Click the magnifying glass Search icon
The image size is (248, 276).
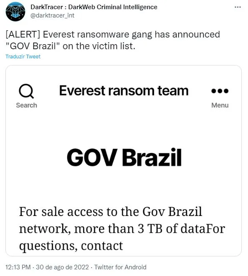tap(26, 91)
